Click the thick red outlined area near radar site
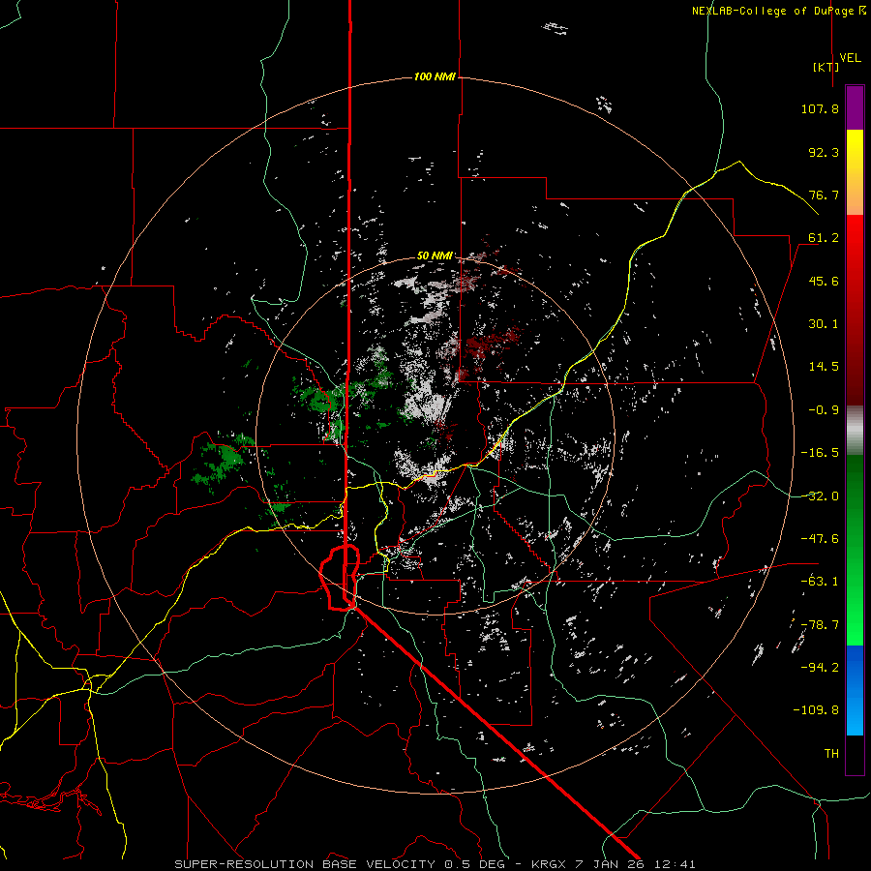Screen dimensions: 871x871 [340, 578]
